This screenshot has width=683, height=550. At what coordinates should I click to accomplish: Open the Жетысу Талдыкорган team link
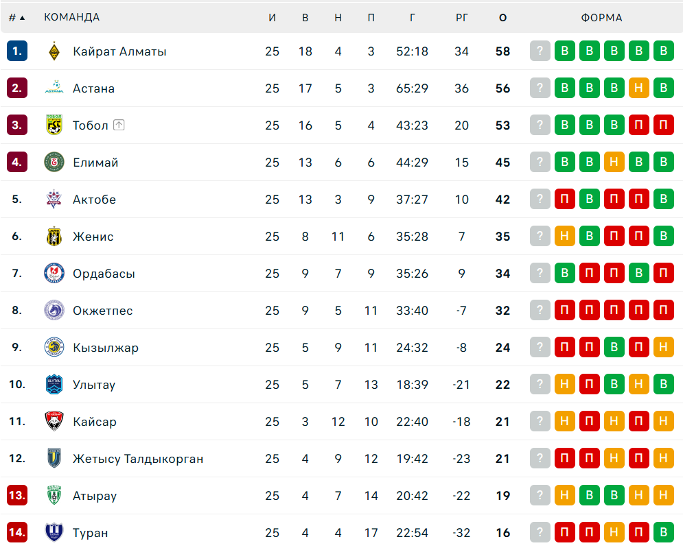coord(138,459)
